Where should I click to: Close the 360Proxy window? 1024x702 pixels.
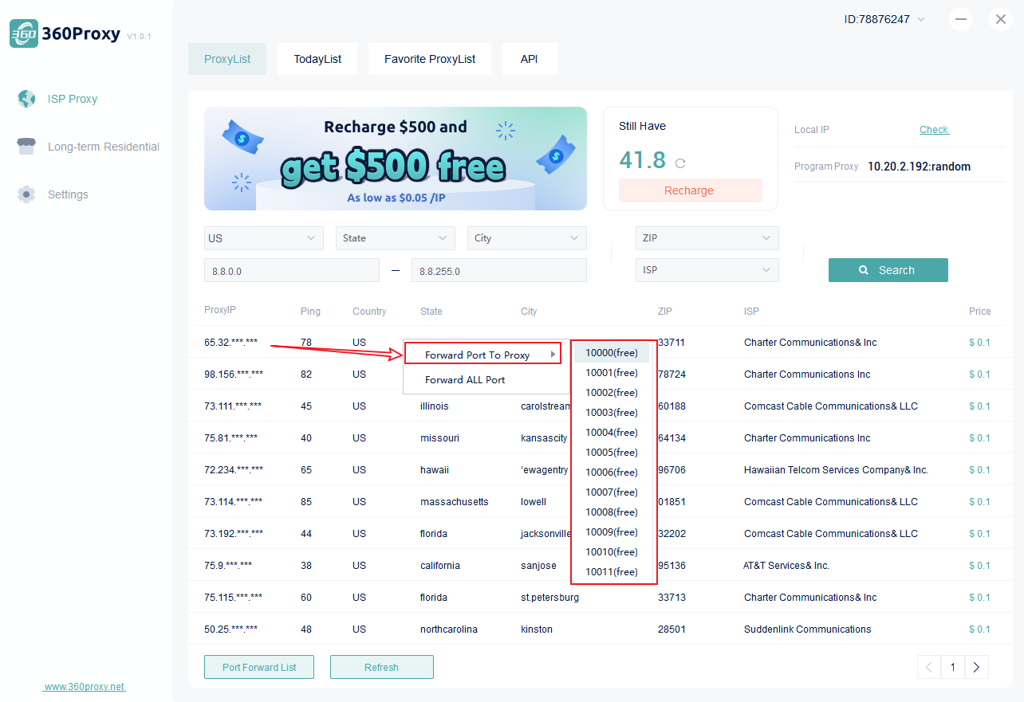tap(1001, 19)
